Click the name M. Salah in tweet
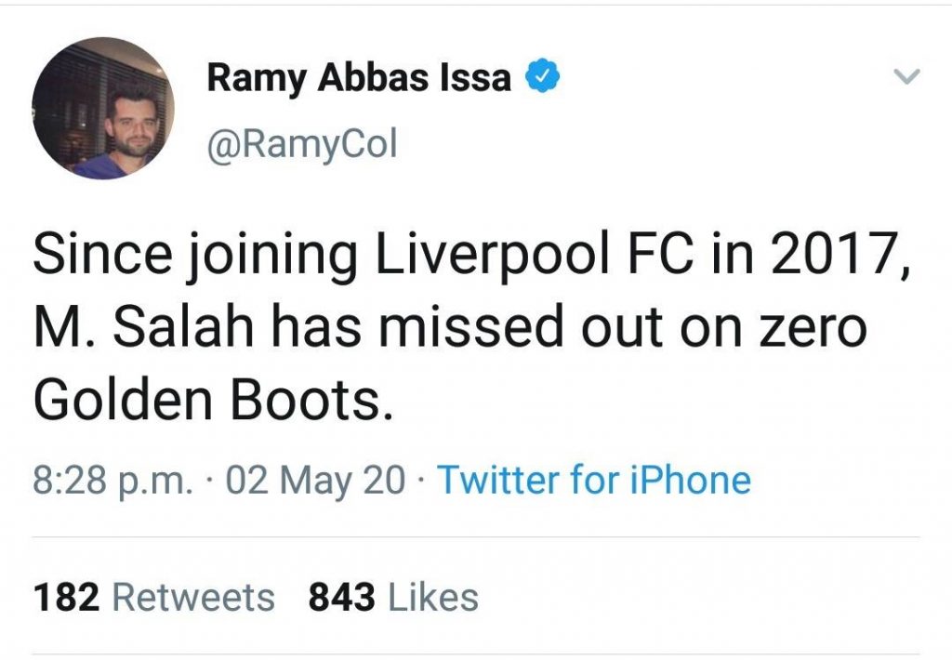Image resolution: width=952 pixels, height=660 pixels. pos(144,326)
